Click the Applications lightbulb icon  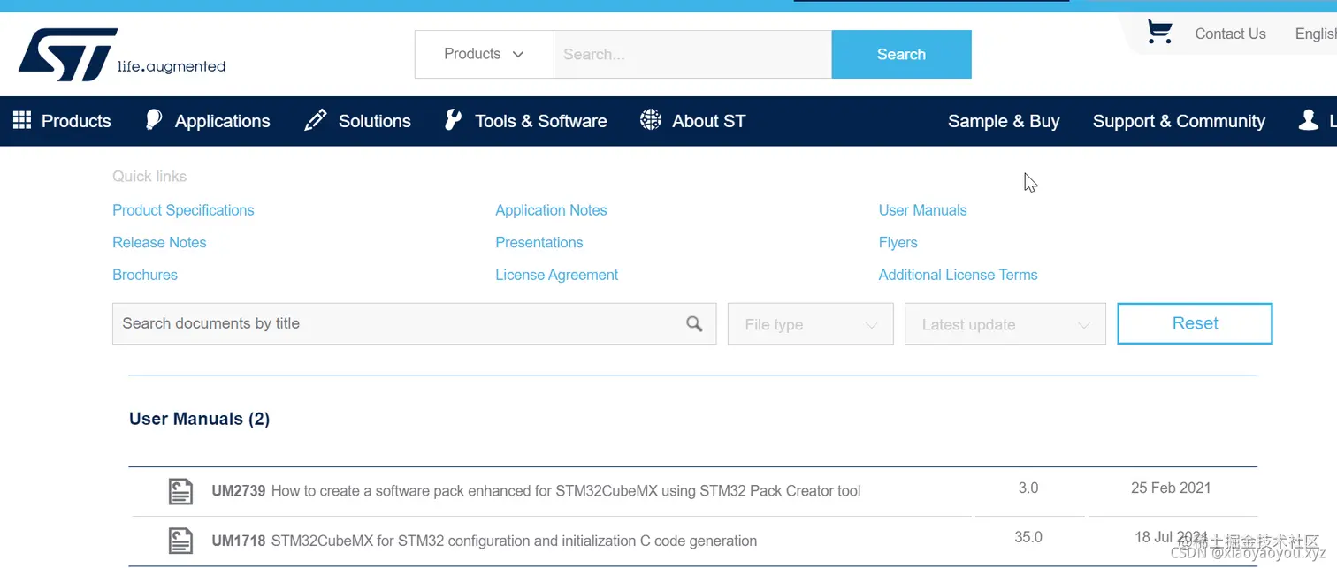pyautogui.click(x=154, y=120)
